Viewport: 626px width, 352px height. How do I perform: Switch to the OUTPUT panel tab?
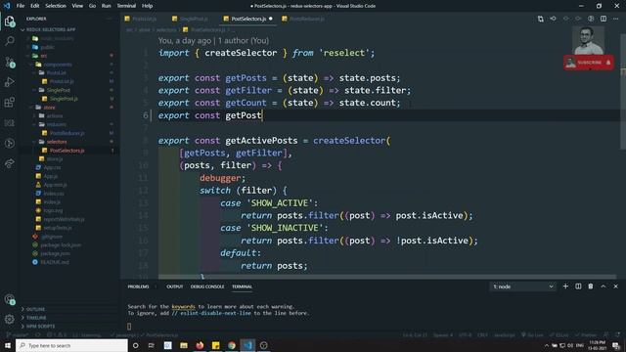coord(174,286)
